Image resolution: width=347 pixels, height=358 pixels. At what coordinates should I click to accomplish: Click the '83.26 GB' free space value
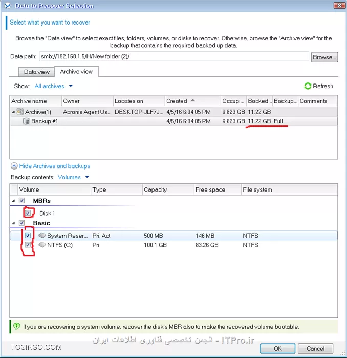coord(207,245)
